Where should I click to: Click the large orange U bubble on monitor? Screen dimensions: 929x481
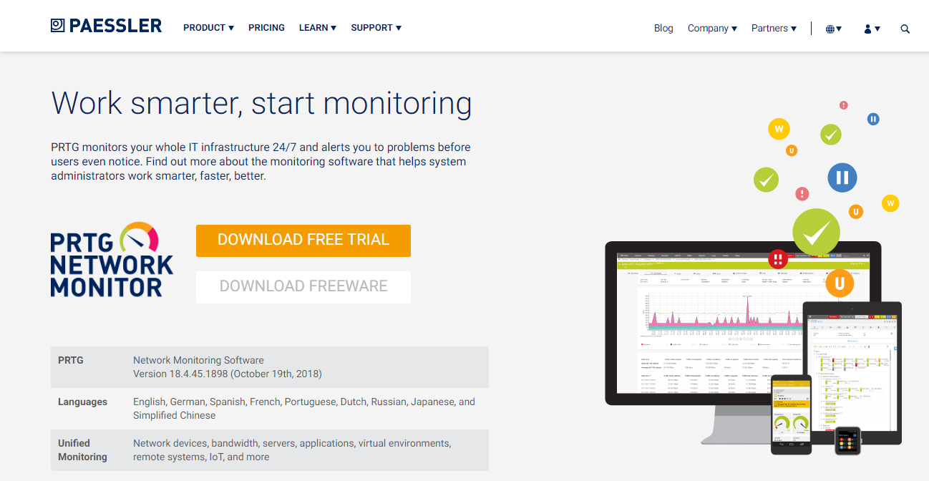(840, 283)
